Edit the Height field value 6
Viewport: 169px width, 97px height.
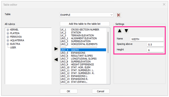(155, 50)
